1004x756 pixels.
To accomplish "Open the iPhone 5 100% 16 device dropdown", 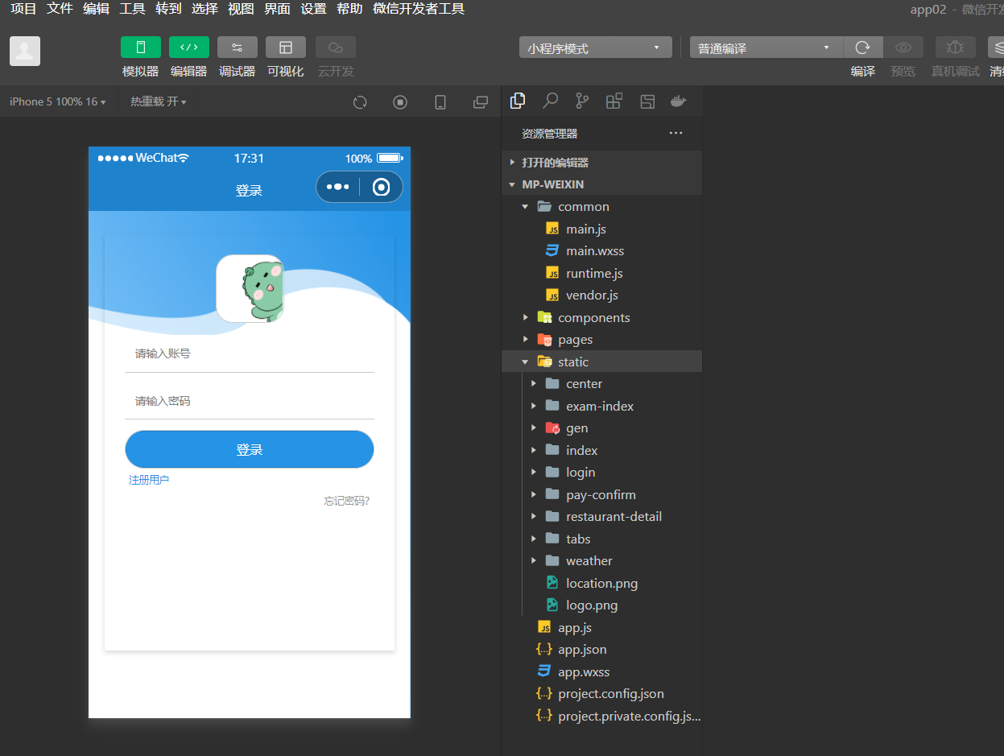I will tap(57, 101).
